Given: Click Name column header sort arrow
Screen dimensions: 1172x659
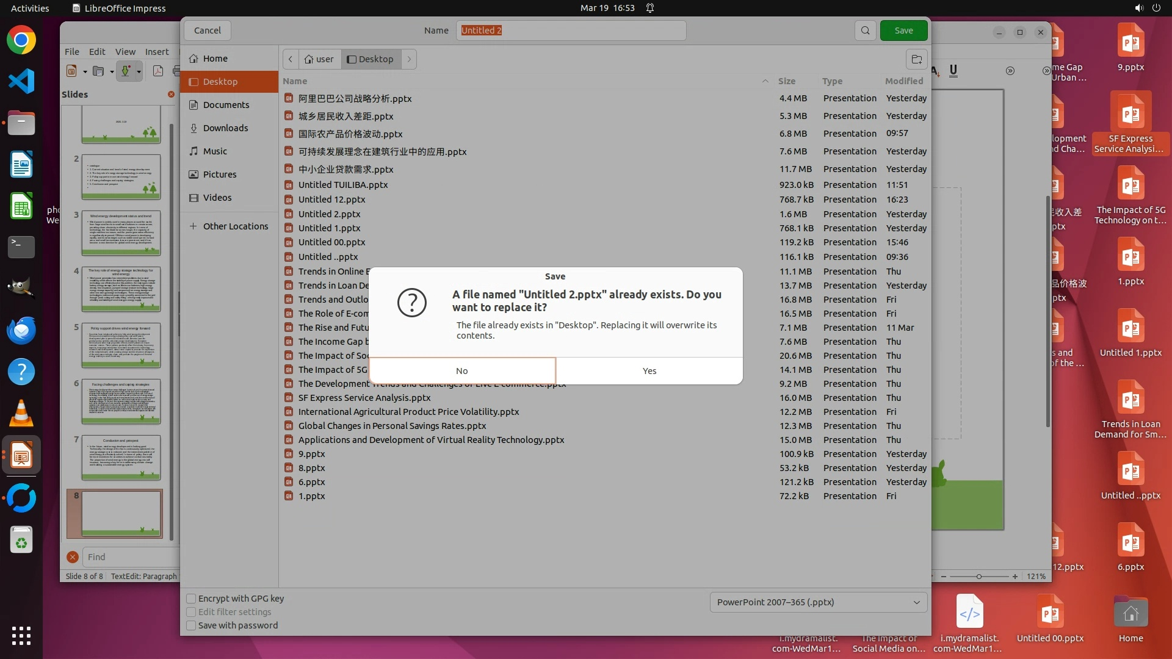Looking at the screenshot, I should [765, 81].
